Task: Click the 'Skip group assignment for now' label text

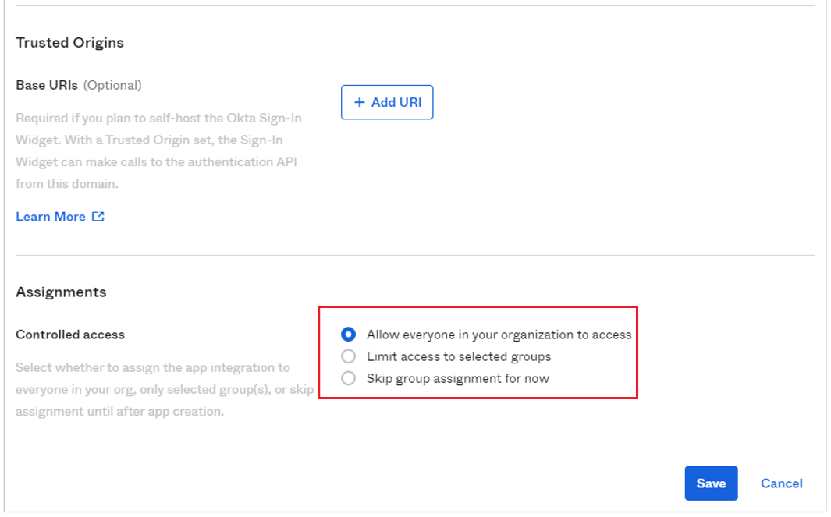Action: coord(458,378)
